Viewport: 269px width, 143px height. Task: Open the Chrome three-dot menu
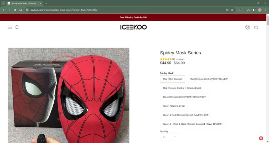(266, 10)
